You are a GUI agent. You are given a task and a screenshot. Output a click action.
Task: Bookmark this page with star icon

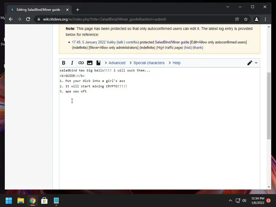click(246, 19)
